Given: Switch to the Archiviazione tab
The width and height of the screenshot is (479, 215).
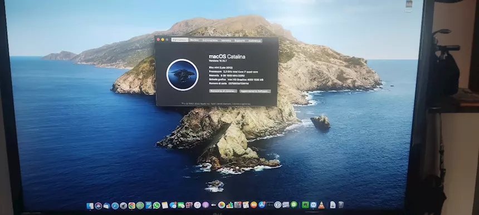Looking at the screenshot, I should (210, 40).
